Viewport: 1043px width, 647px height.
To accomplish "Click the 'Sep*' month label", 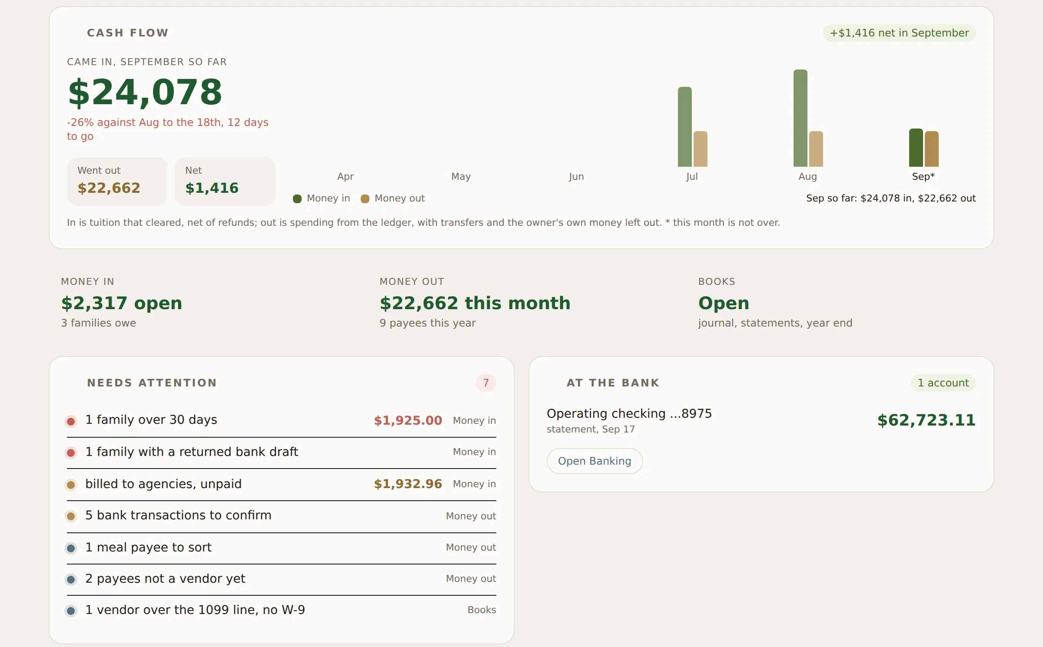I will (923, 177).
